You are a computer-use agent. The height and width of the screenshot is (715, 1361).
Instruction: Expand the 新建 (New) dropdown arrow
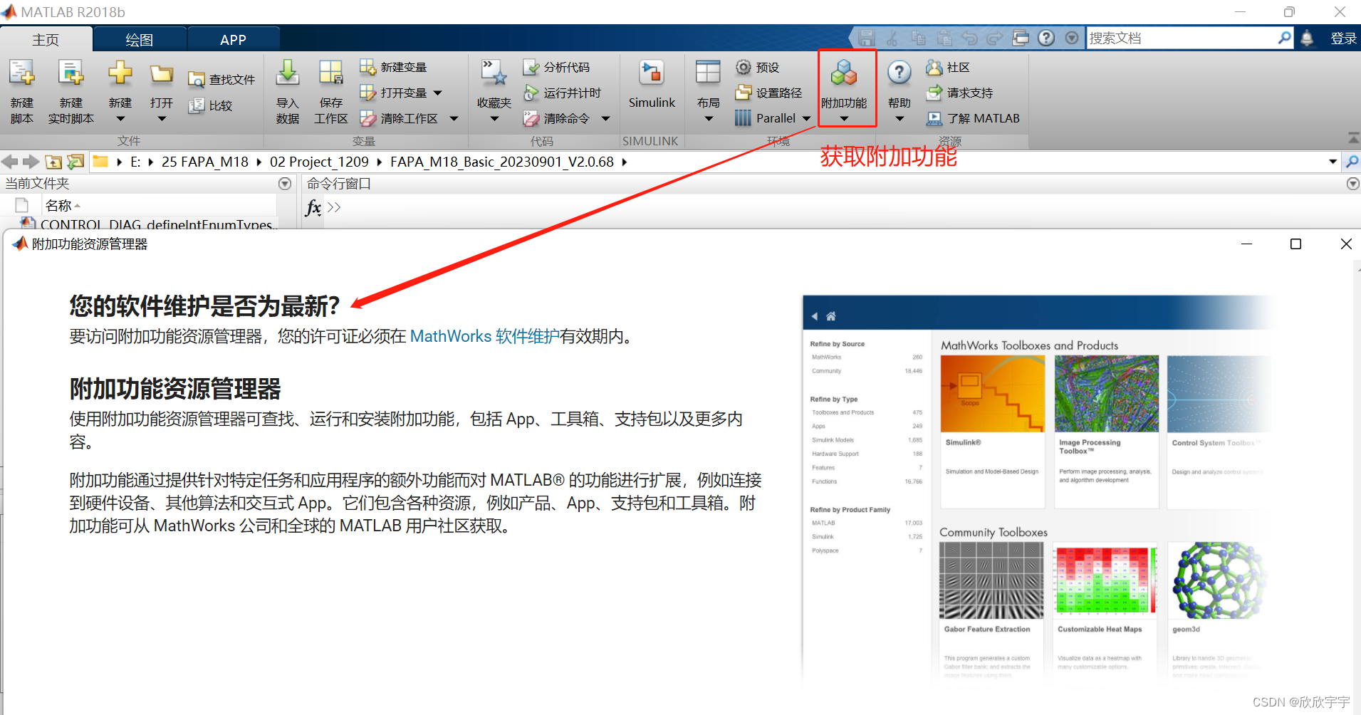120,118
